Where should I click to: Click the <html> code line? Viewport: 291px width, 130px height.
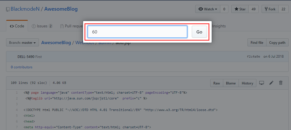pos(29,116)
